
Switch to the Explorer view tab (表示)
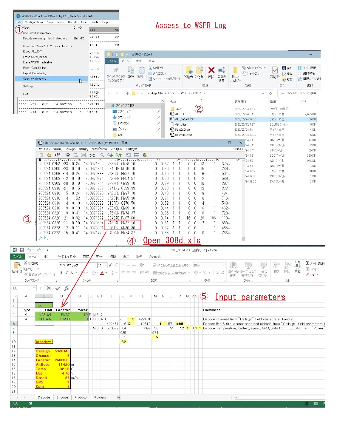[x=152, y=61]
